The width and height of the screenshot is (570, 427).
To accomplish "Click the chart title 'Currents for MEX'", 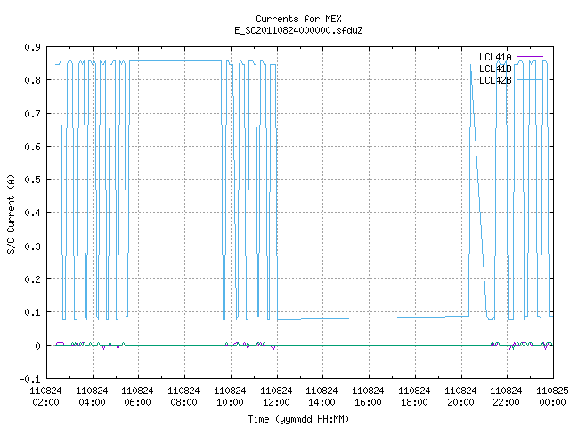I will coord(298,19).
